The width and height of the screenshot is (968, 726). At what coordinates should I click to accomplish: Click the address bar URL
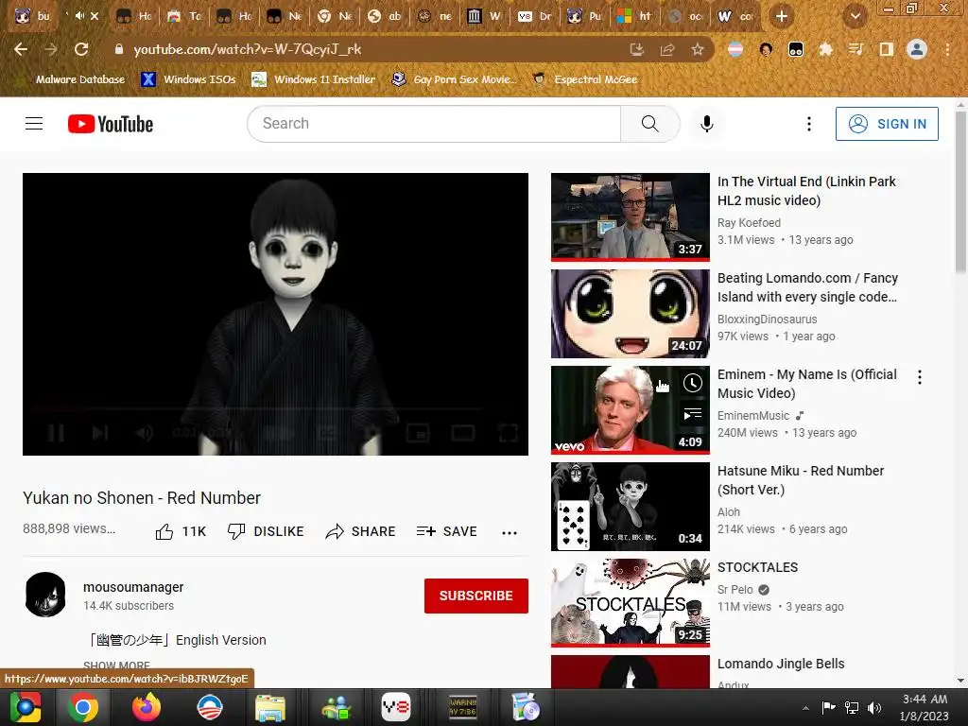(x=248, y=49)
